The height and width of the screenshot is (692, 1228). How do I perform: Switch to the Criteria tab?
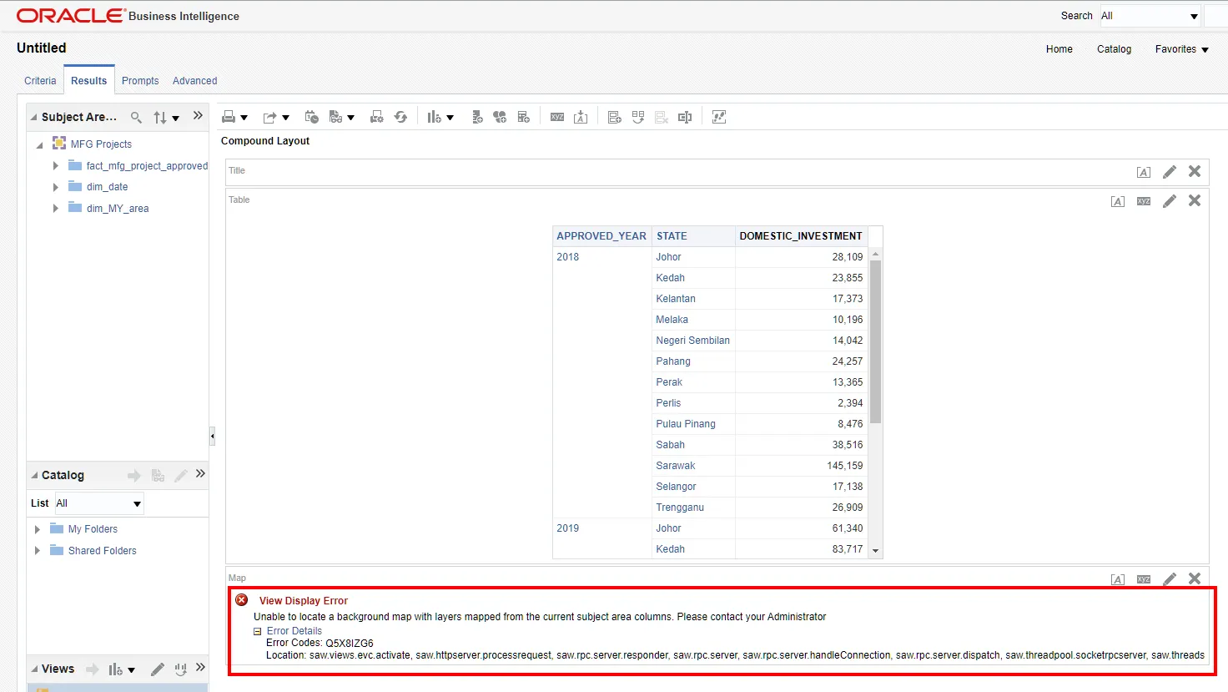pyautogui.click(x=40, y=81)
